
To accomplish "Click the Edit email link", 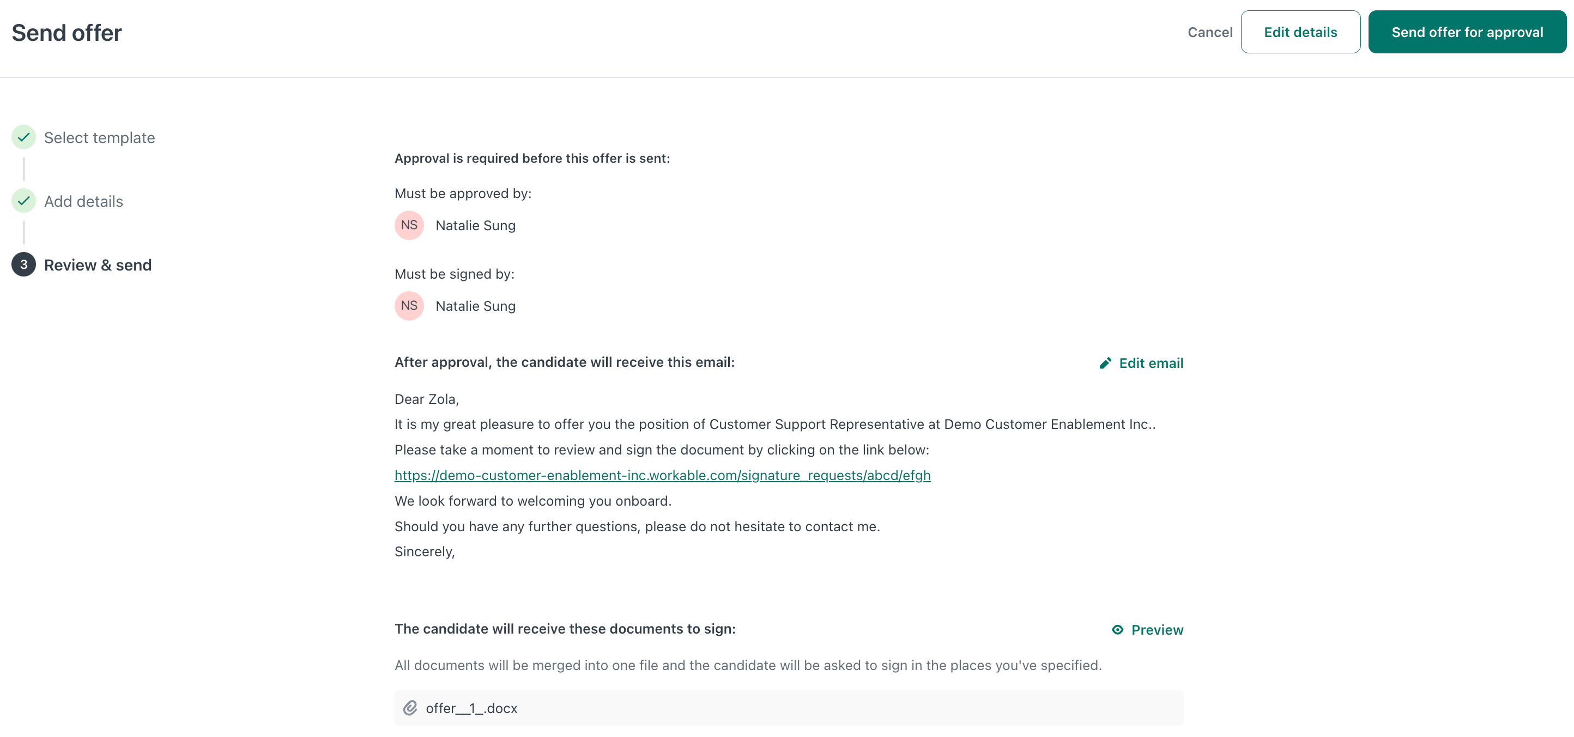I will pos(1151,363).
